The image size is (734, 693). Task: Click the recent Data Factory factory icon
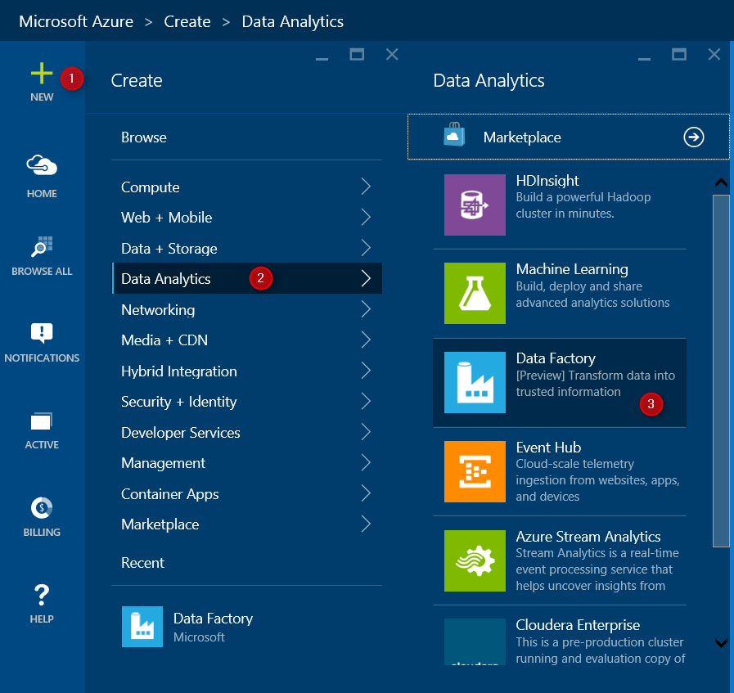click(x=142, y=627)
